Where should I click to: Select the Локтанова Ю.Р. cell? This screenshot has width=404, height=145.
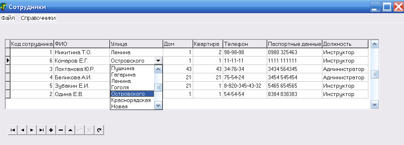pyautogui.click(x=82, y=69)
